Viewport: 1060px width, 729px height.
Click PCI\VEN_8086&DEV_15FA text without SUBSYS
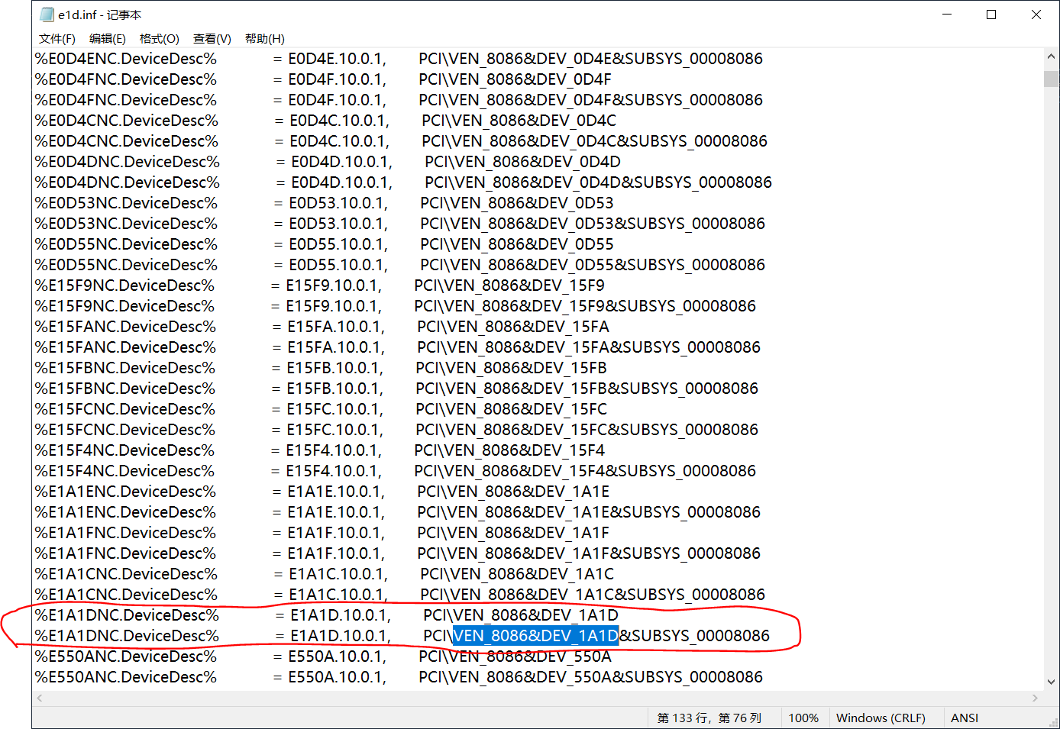[513, 327]
